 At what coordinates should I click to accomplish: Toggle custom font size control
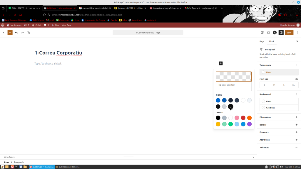(x=297, y=79)
